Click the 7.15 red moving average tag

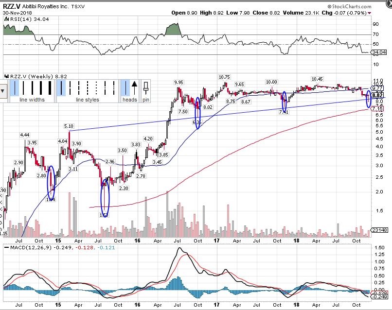[377, 109]
